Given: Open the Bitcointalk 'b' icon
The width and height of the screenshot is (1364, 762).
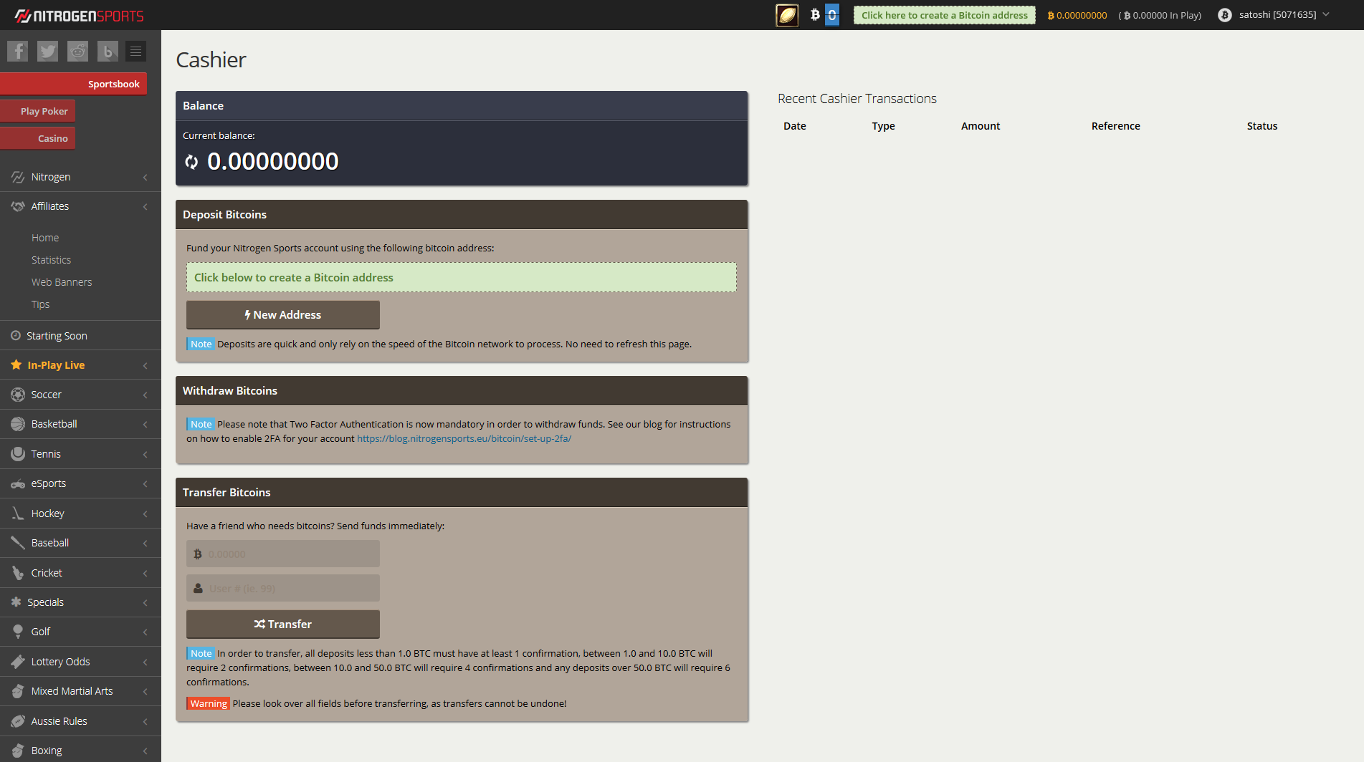Looking at the screenshot, I should tap(108, 51).
